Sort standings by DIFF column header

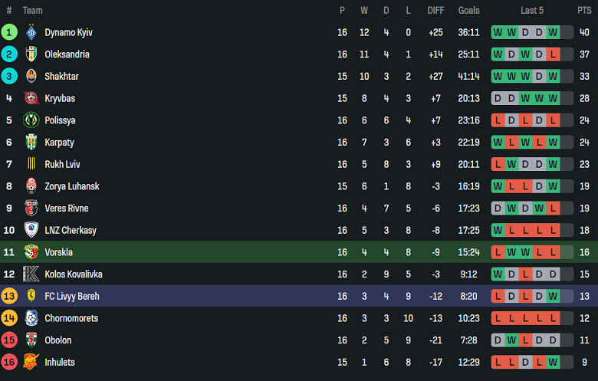435,11
